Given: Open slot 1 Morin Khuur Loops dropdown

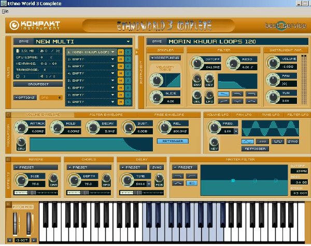Looking at the screenshot, I should pos(113,52).
